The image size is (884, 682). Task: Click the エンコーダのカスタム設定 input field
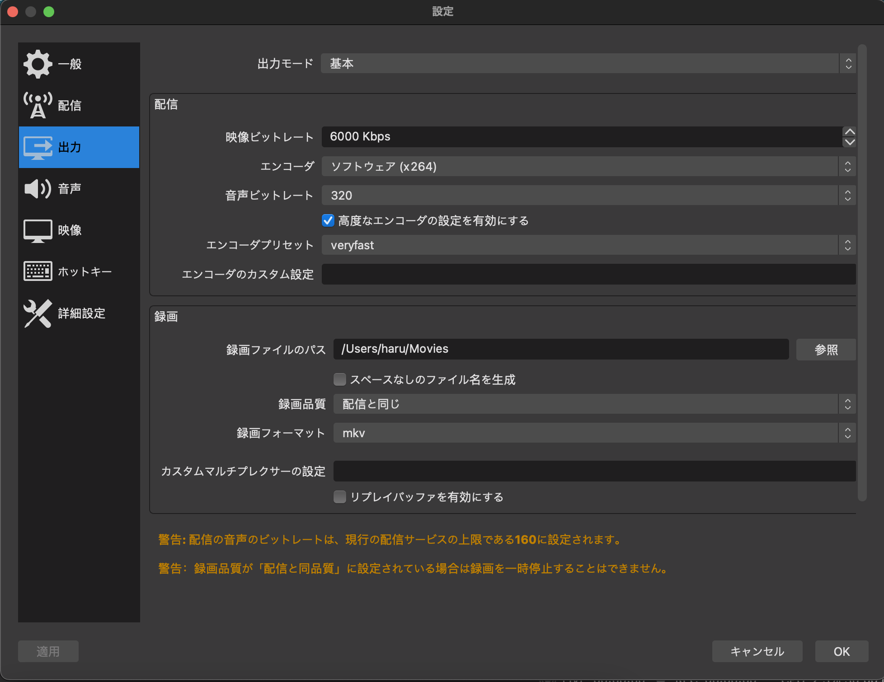pyautogui.click(x=588, y=274)
